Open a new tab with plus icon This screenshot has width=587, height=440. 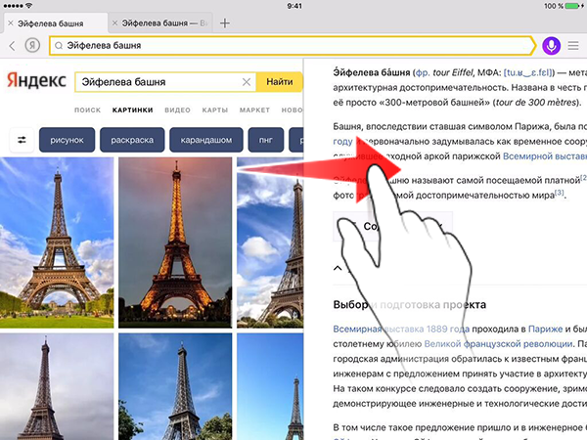225,23
